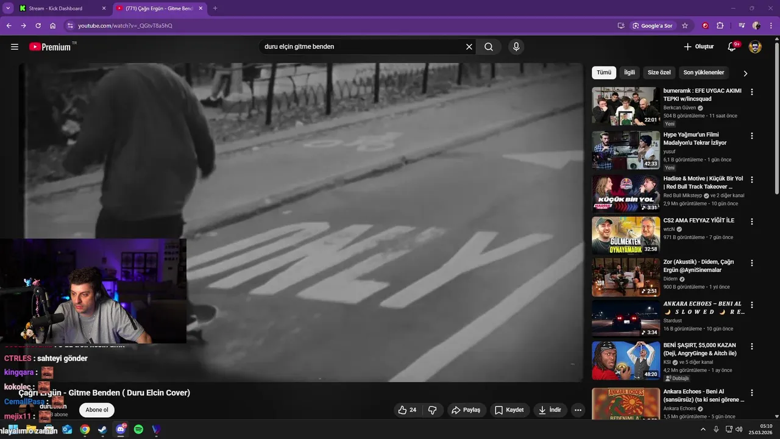
Task: Go back in browser history
Action: (9, 26)
